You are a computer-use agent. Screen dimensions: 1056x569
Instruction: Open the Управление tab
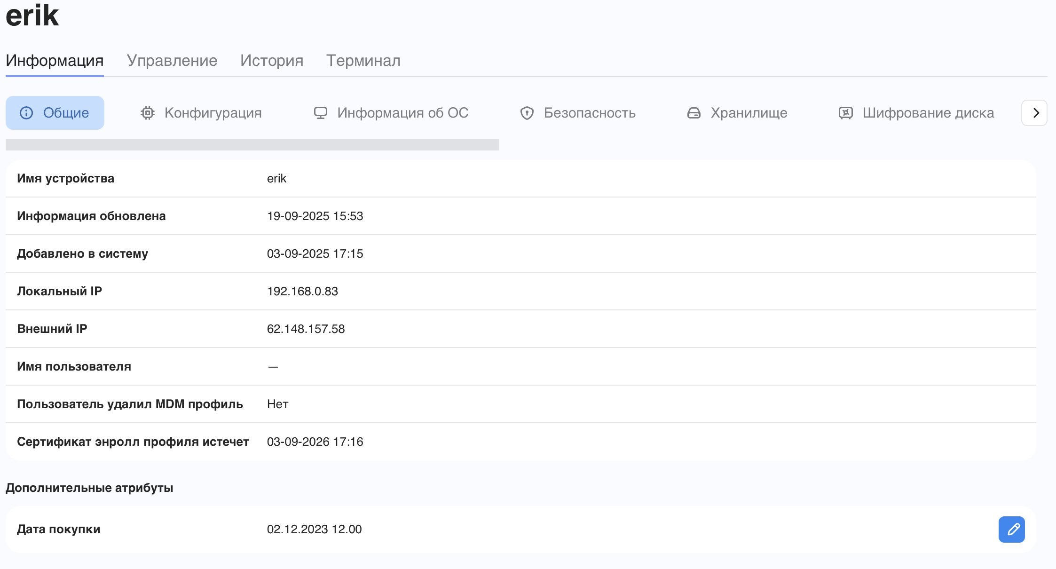(x=172, y=61)
